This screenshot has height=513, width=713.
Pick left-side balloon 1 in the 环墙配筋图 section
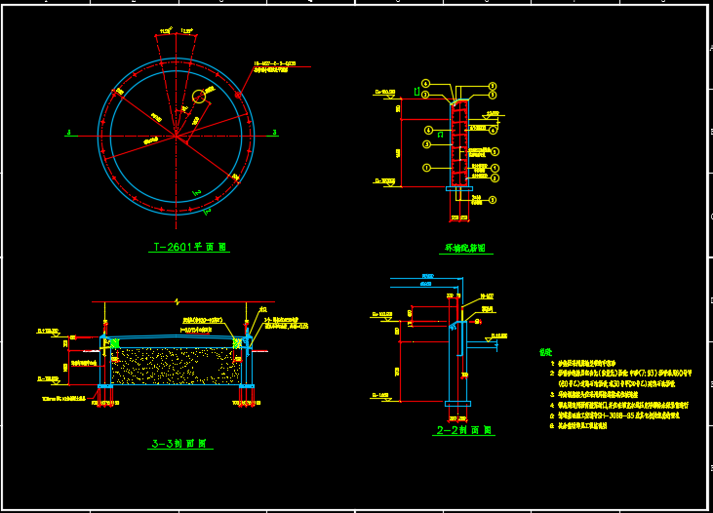[x=426, y=168]
